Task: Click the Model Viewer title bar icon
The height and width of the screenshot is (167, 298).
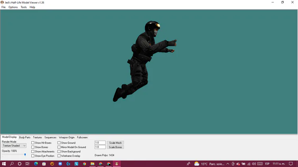Action: [2, 2]
